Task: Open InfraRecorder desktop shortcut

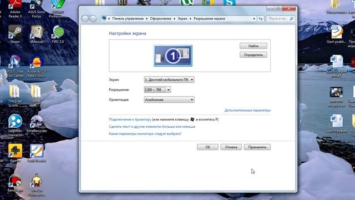Action: click(x=37, y=124)
